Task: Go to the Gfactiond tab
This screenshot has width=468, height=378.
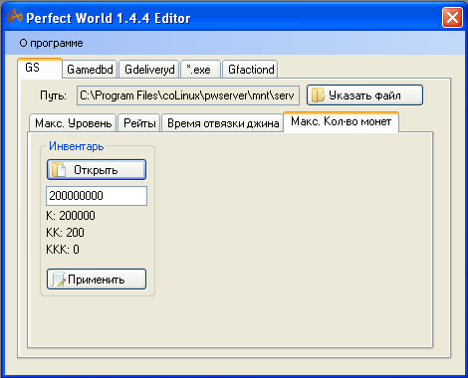Action: [x=250, y=70]
